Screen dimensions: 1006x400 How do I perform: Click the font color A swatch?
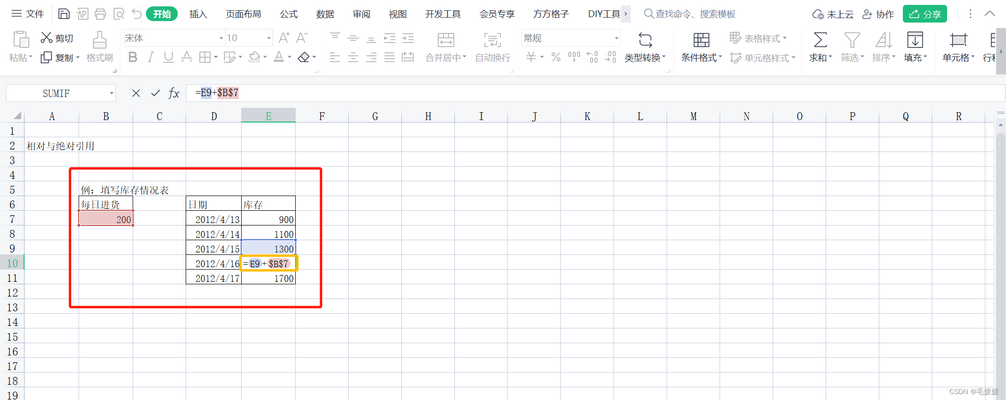(x=279, y=57)
